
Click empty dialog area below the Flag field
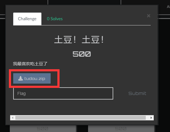tap(81, 107)
